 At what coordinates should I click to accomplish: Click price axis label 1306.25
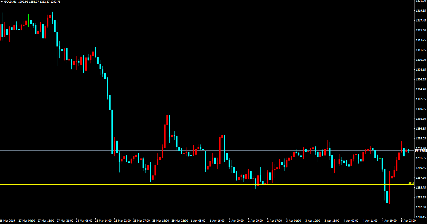pos(420,79)
